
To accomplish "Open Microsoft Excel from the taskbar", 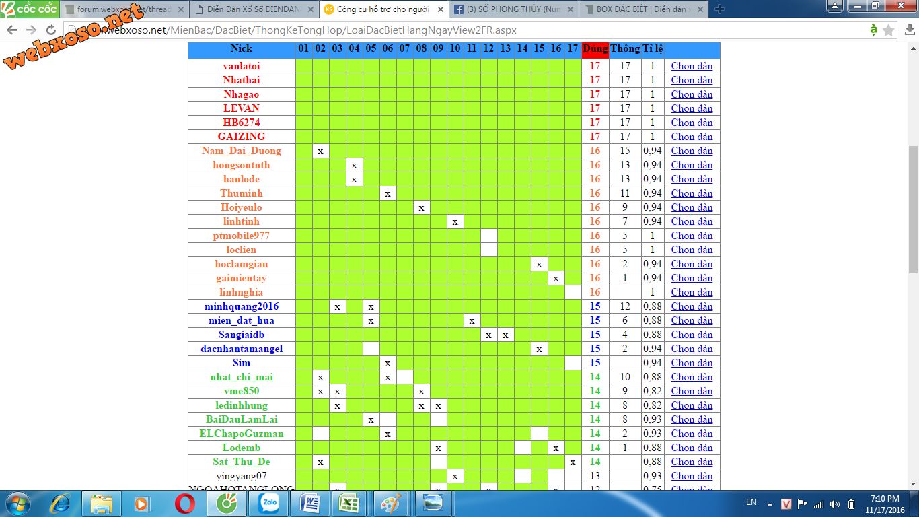I will coord(348,503).
